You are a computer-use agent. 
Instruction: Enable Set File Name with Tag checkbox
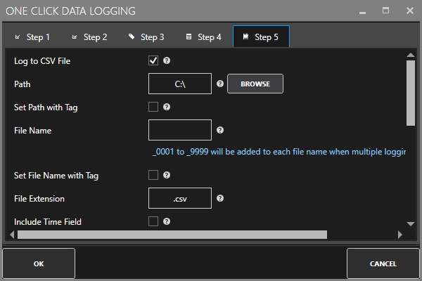(153, 175)
